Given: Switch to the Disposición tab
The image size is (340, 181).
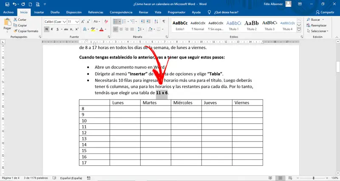Looking at the screenshot, I should (x=74, y=12).
